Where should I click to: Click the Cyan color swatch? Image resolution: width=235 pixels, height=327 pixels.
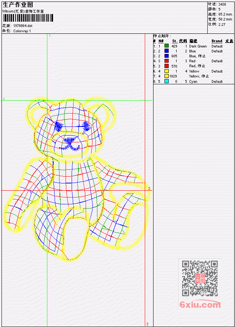pos(166,81)
